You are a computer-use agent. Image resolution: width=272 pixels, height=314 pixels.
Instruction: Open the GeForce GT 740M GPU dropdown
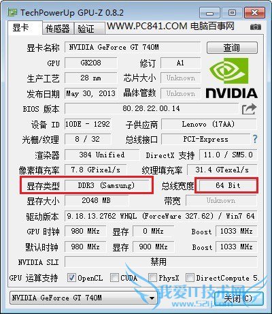pyautogui.click(x=84, y=298)
